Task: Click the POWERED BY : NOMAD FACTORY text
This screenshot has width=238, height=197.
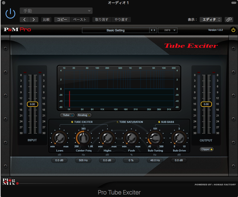Action: (x=215, y=185)
